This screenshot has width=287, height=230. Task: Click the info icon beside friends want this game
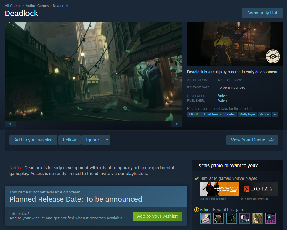pyautogui.click(x=197, y=210)
